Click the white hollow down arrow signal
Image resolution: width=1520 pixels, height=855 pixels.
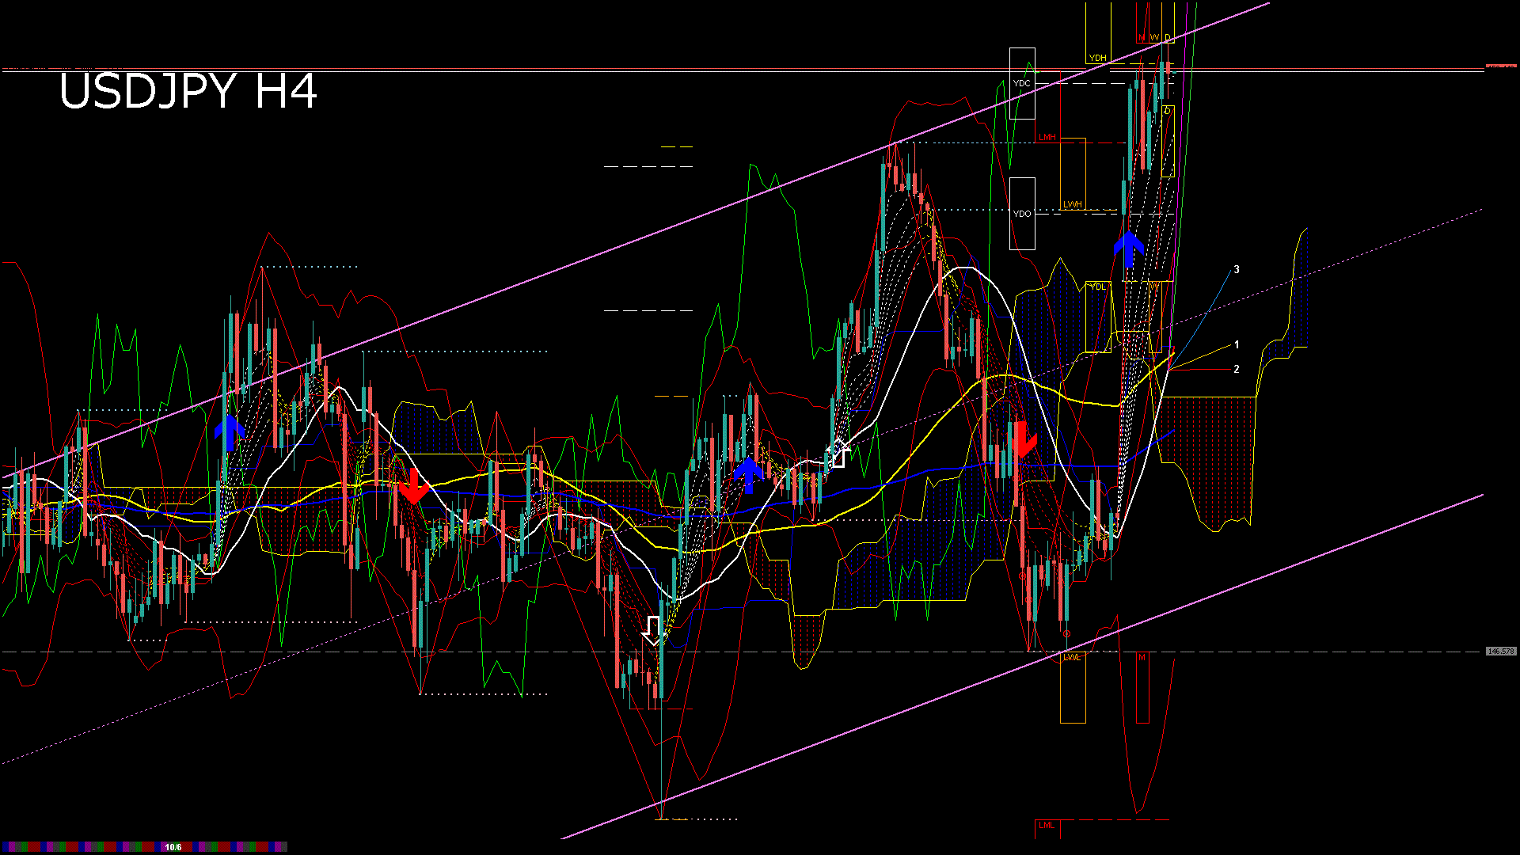(653, 630)
